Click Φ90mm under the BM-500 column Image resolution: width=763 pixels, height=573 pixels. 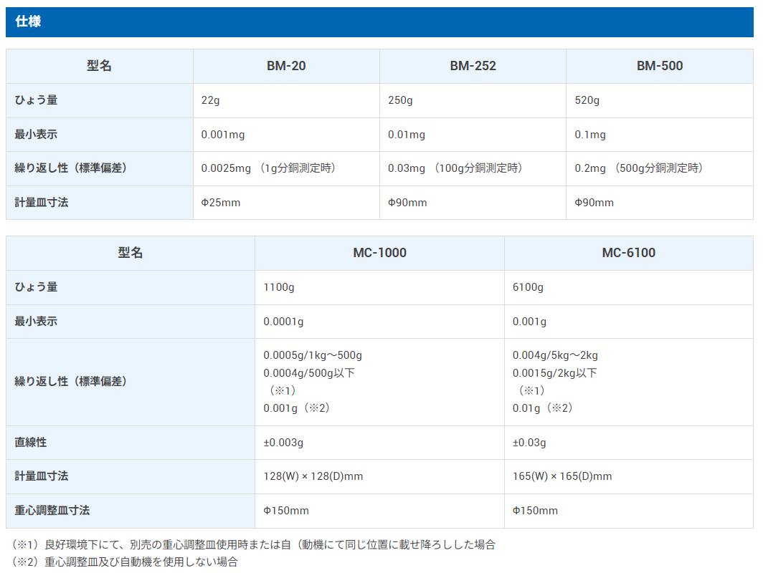(594, 203)
